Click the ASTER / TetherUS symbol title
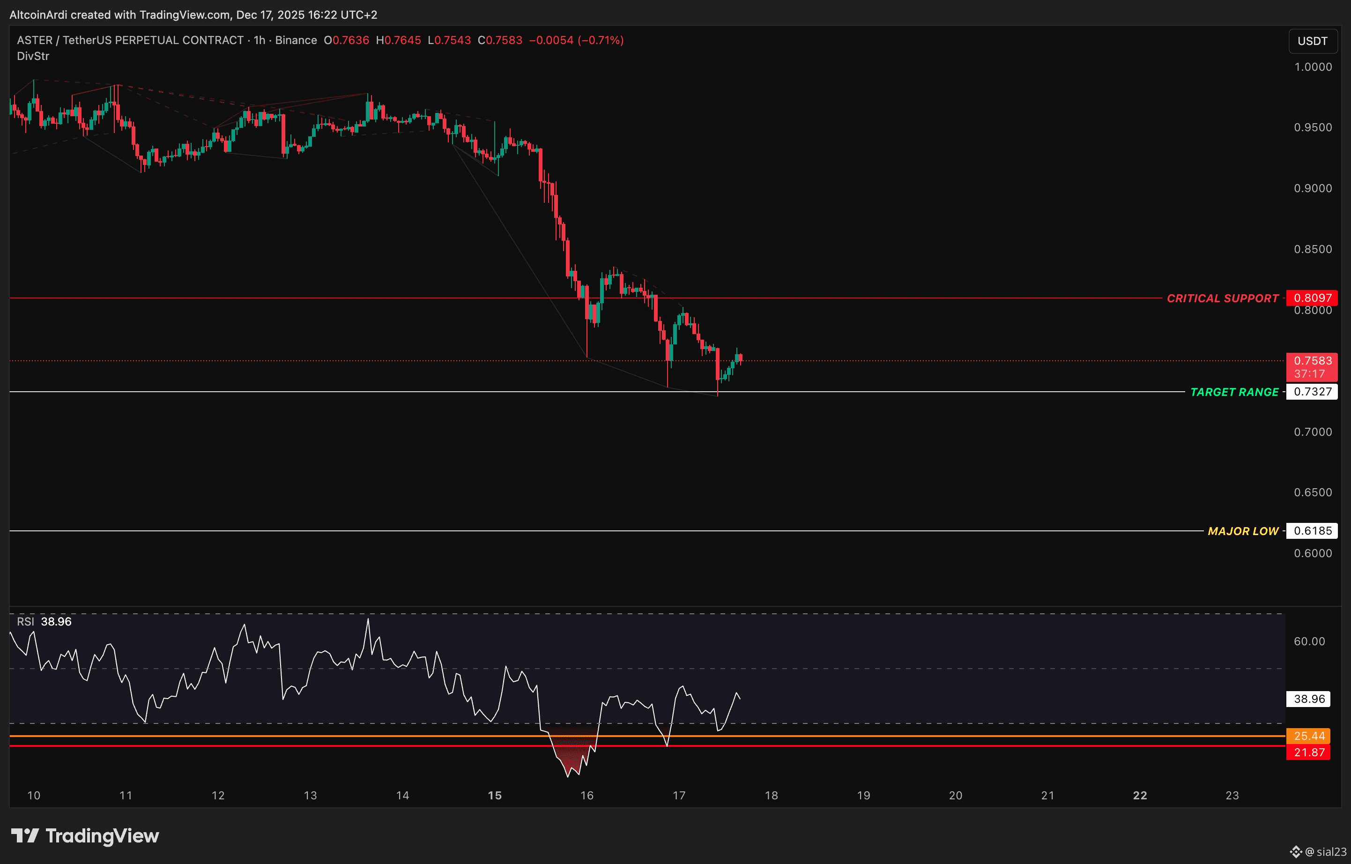This screenshot has height=864, width=1351. pos(130,40)
